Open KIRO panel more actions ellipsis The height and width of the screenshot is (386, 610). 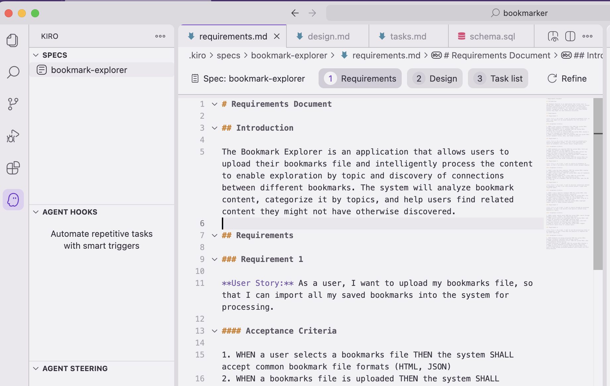click(160, 36)
